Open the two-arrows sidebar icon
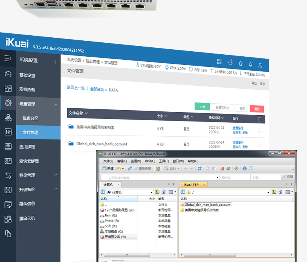 [x=8, y=175]
